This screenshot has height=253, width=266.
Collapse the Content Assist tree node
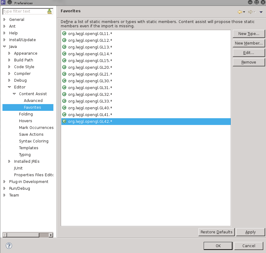coord(14,94)
